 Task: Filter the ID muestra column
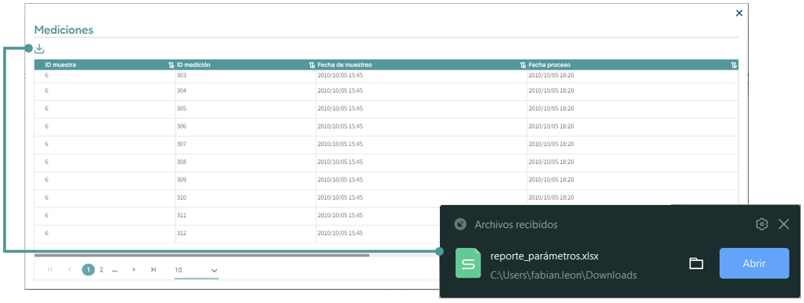click(171, 65)
